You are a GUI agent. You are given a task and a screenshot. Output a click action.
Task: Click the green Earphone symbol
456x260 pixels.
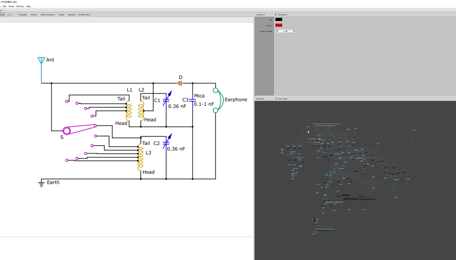(x=218, y=100)
